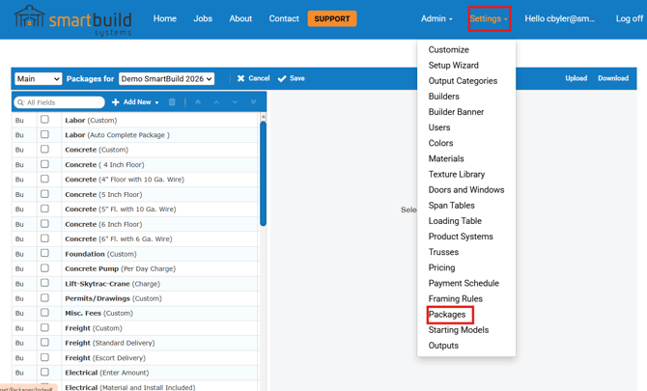
Task: Check the Concrete (4 Inch Floor) box
Action: click(x=44, y=164)
